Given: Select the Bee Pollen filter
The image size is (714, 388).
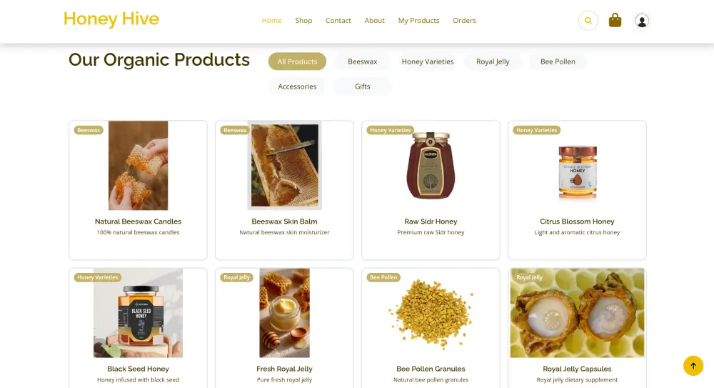Looking at the screenshot, I should (558, 61).
